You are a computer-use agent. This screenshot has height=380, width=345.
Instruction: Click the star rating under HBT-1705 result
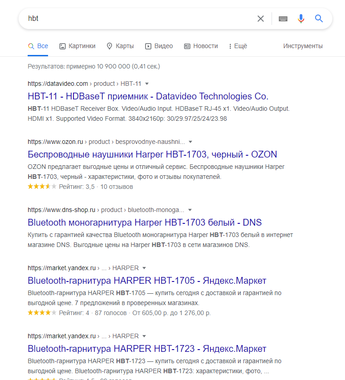pyautogui.click(x=42, y=313)
